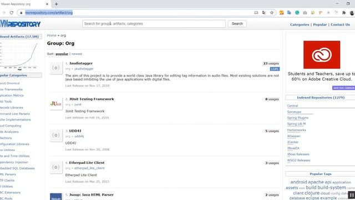This screenshot has width=355, height=200.
Task: Focus the artifact search input field
Action: (x=154, y=23)
